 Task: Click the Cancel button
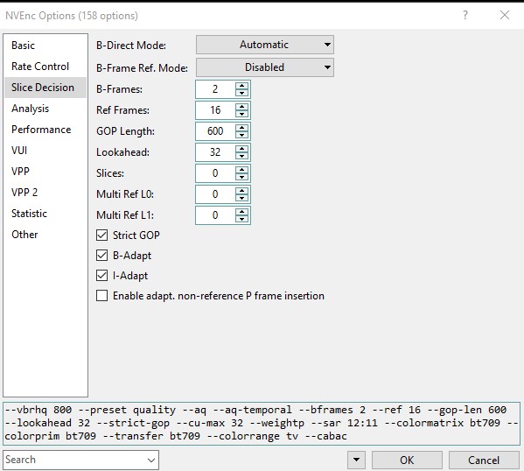coord(484,460)
